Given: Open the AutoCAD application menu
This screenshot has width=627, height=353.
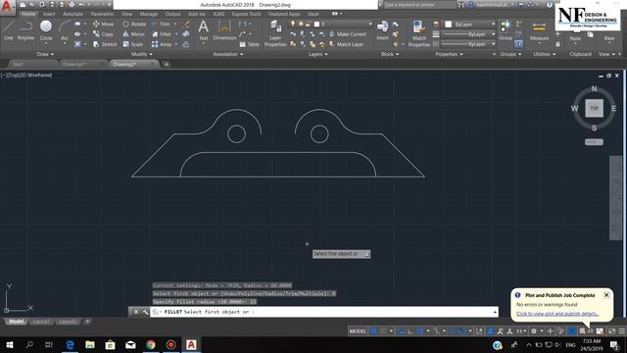Looking at the screenshot, I should [7, 7].
